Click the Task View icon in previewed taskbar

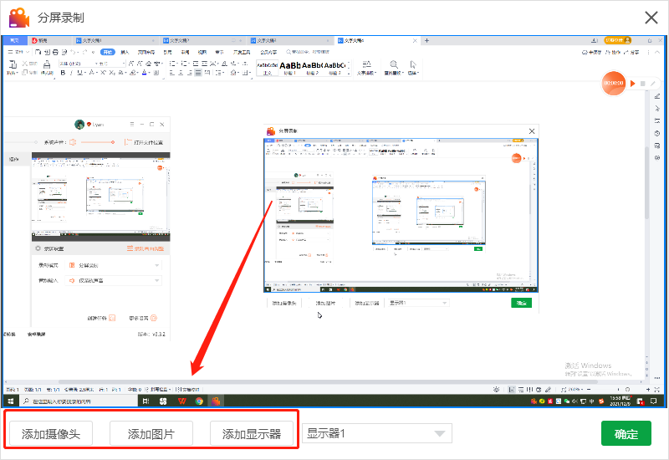[146, 401]
